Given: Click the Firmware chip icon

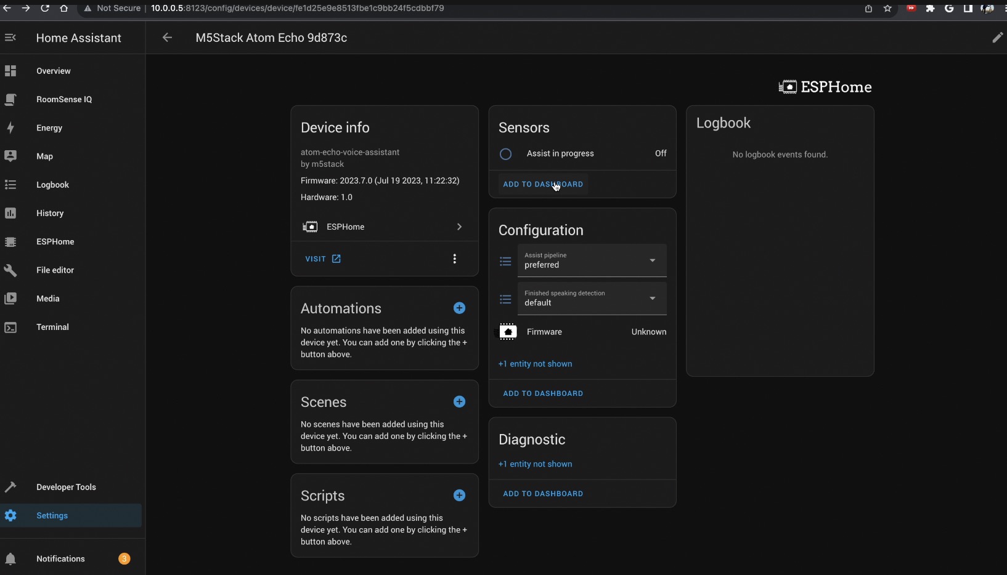Looking at the screenshot, I should 507,332.
